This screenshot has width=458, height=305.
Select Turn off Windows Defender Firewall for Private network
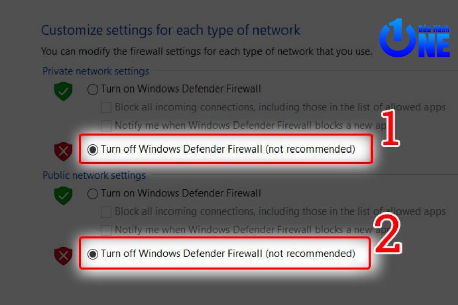point(93,150)
